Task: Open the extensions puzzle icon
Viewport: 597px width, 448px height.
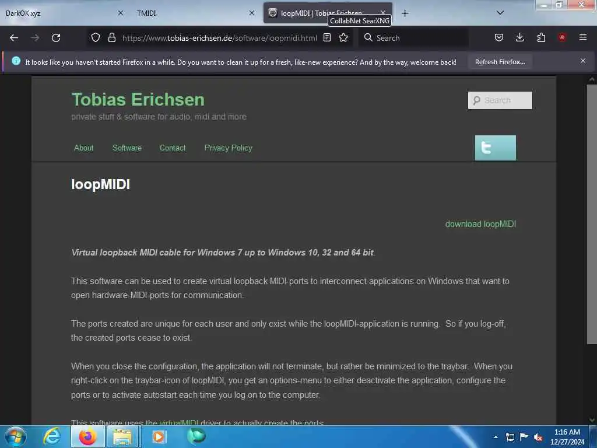Action: [541, 37]
